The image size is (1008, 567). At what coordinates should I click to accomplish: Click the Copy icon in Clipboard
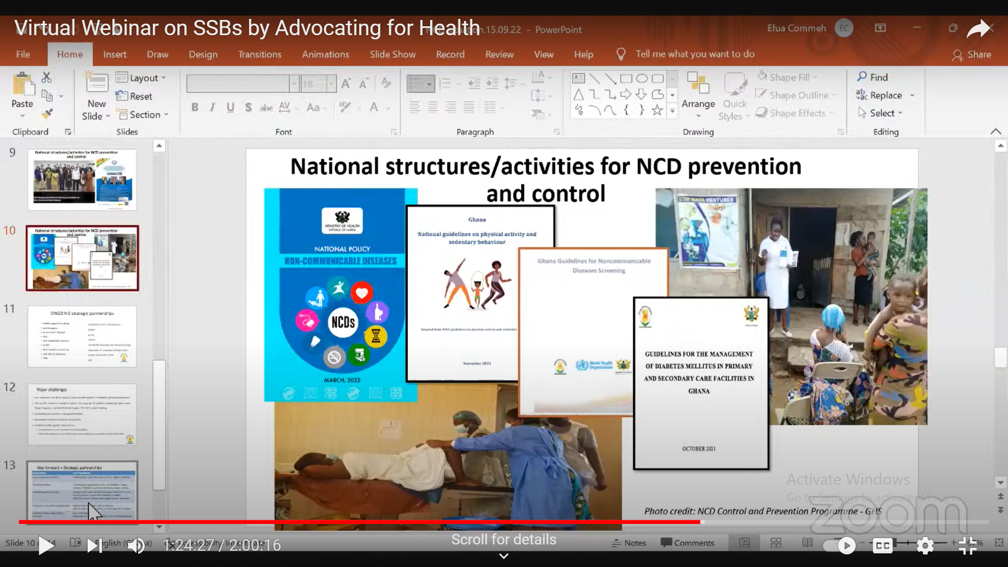click(47, 96)
